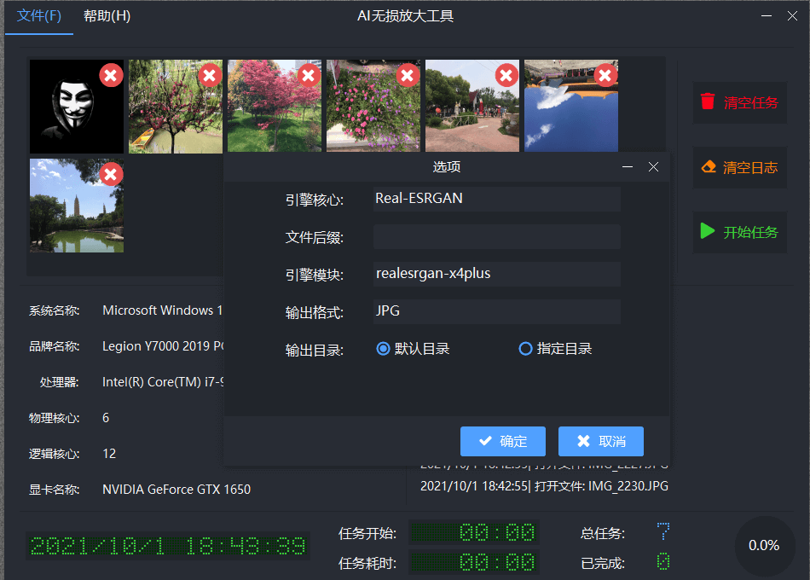Expand the 引擎模块 realesrgan-x4plus dropdown
Image resolution: width=810 pixels, height=580 pixels.
click(x=497, y=274)
